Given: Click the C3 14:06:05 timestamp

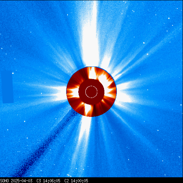Looking at the screenshot, I should point(48,181).
